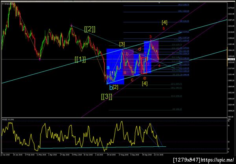The image size is (236, 164).
Task: Click the '30 Sep 2015' date label
Action: coord(147,155)
